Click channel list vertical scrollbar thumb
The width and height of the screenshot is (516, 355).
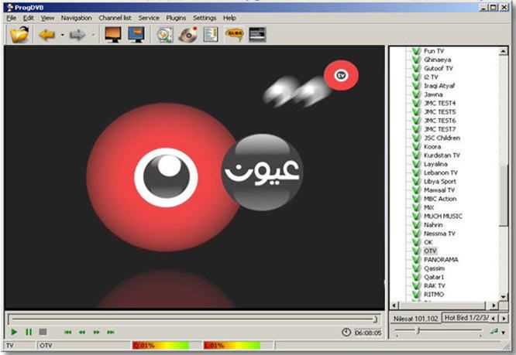pos(503,196)
